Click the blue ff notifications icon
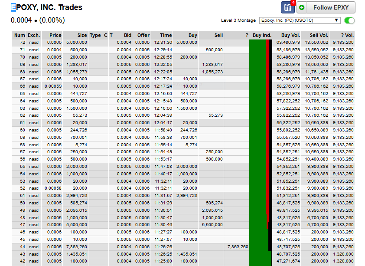Viewport: 365px width, 266px height. [287, 7]
